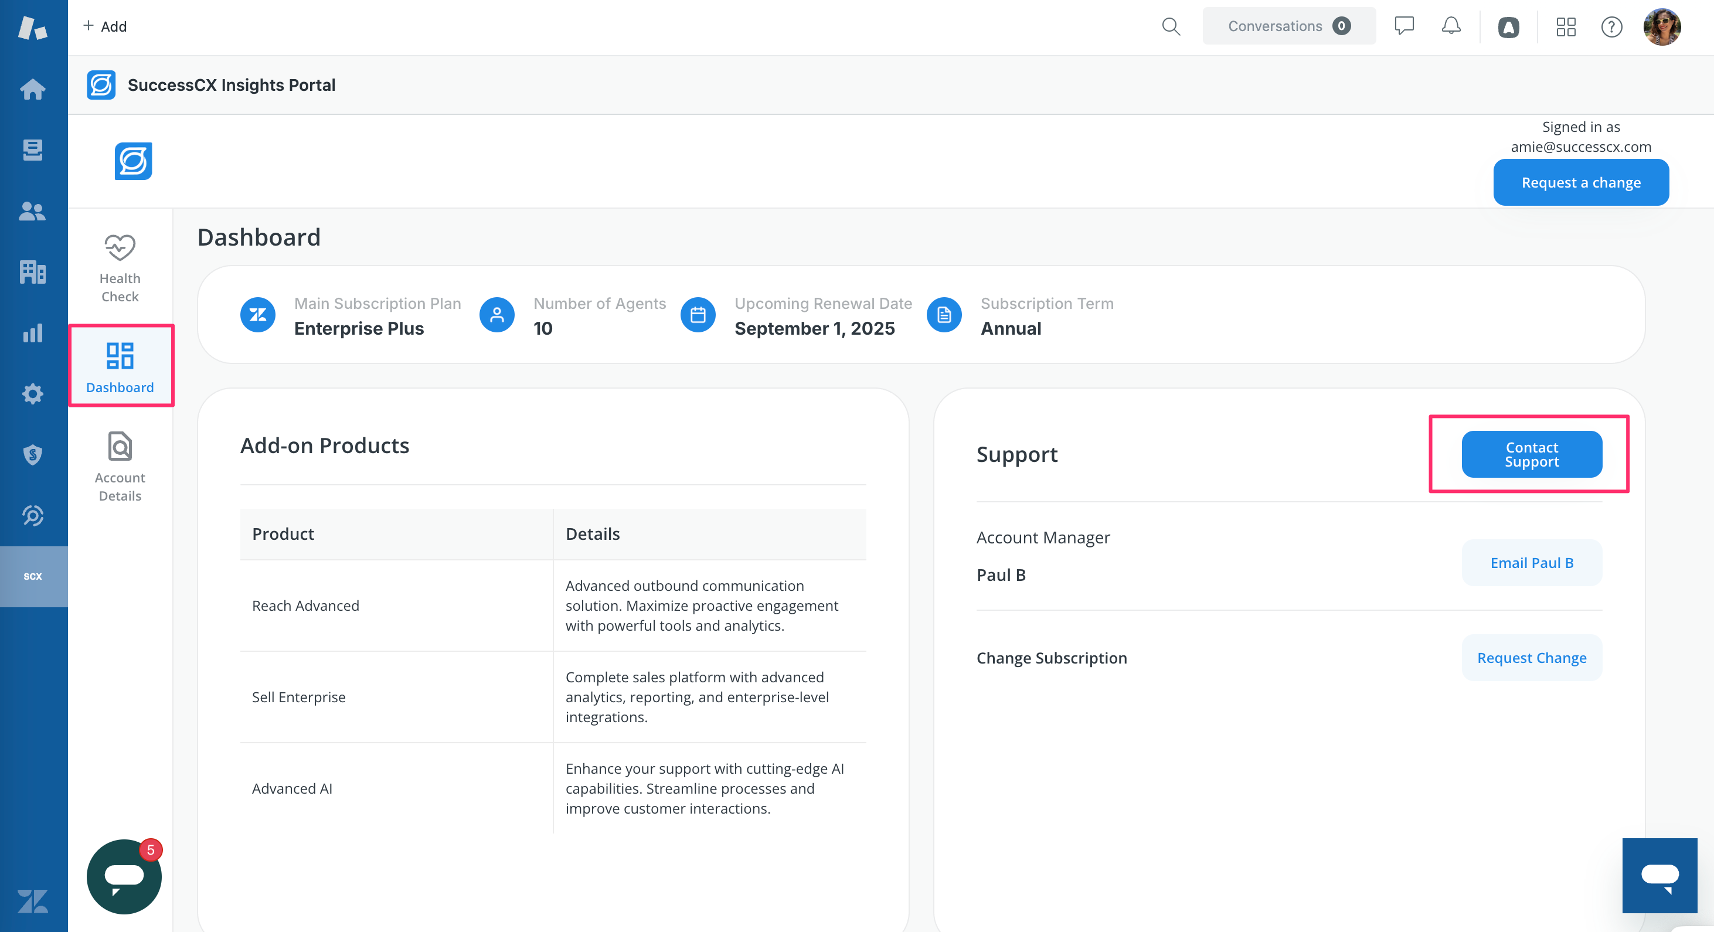Click the Details column header

pos(710,534)
